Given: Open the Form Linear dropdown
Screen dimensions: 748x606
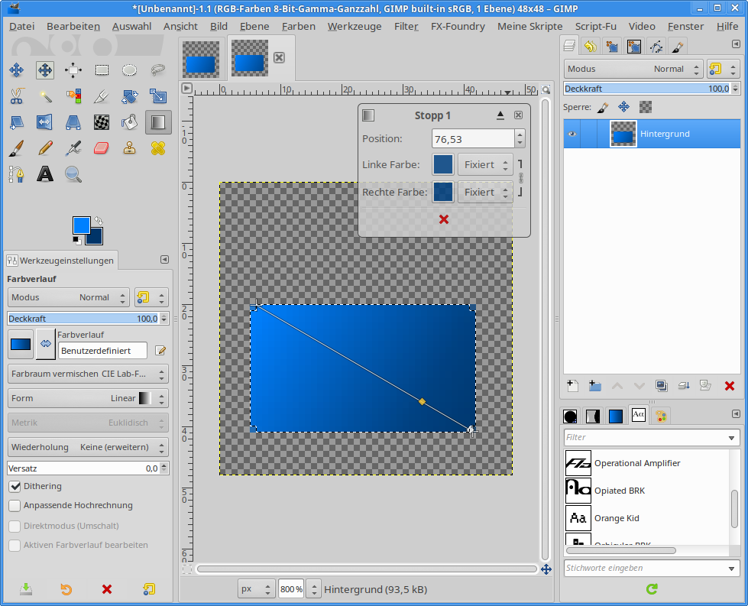Looking at the screenshot, I should 88,398.
